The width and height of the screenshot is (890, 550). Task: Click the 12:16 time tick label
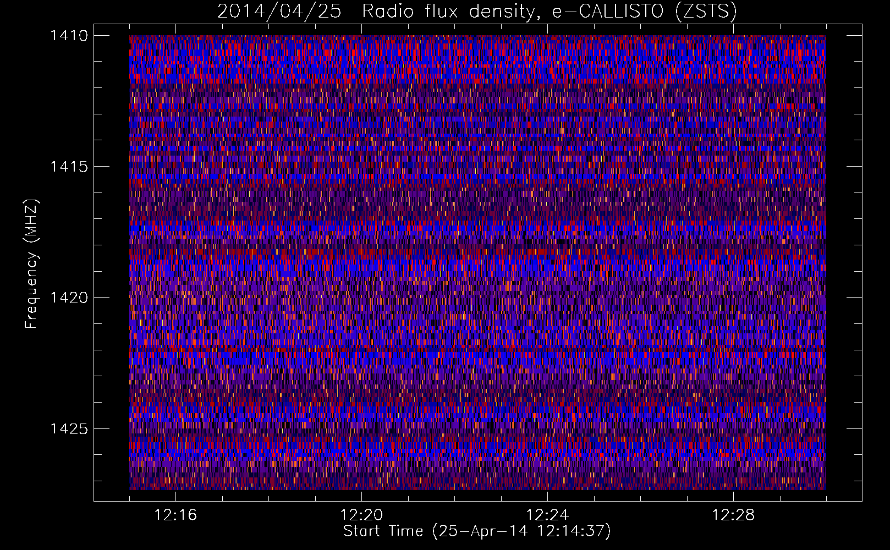(x=175, y=515)
